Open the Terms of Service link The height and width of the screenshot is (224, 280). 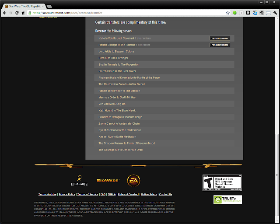[87, 194]
